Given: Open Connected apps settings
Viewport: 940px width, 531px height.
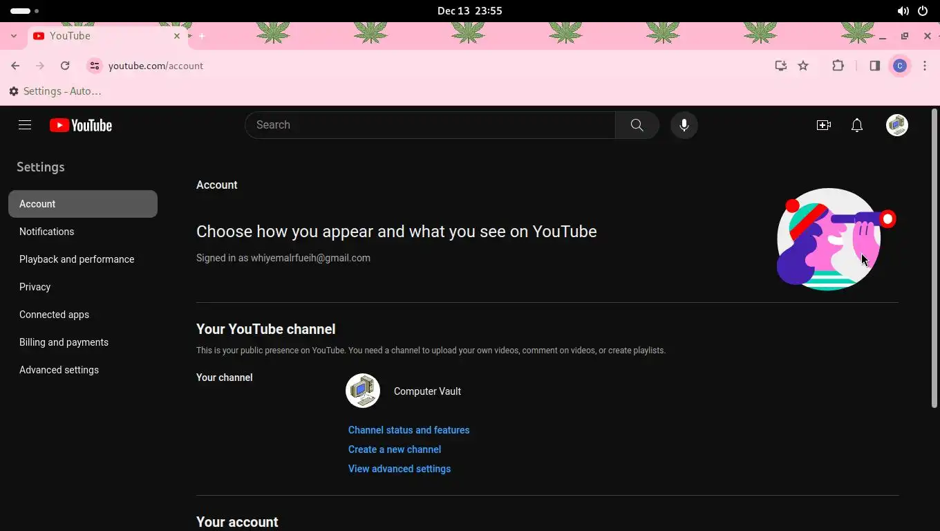Looking at the screenshot, I should pyautogui.click(x=83, y=315).
